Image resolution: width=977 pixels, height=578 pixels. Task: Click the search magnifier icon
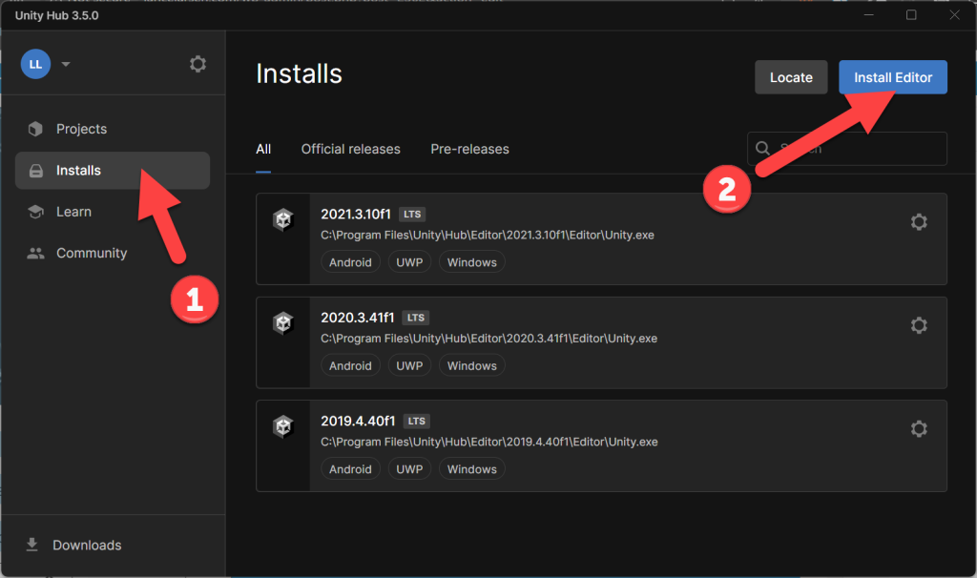tap(762, 148)
